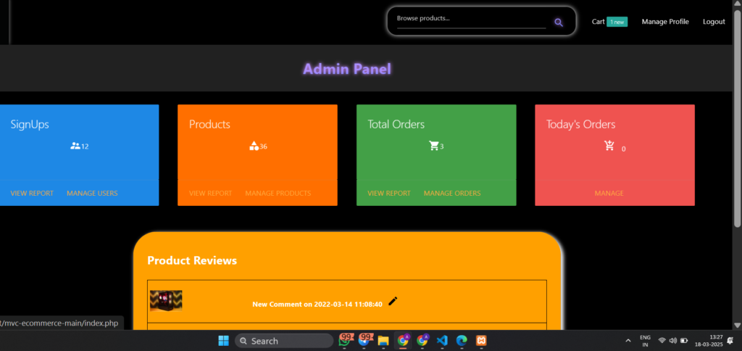Click the Wi-Fi network tray icon

click(662, 341)
